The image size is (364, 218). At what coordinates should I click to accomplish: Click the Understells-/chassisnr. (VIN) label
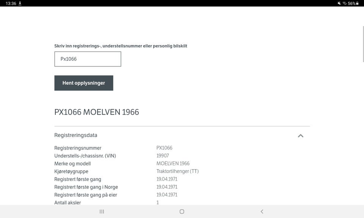point(85,156)
